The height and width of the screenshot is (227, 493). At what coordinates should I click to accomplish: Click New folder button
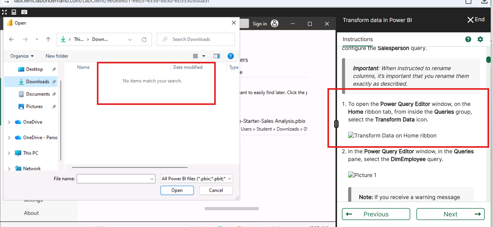point(57,56)
